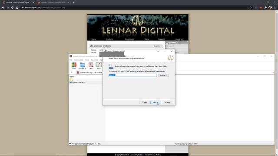Open the Tools menu in WinRAR
Viewport: 278px width, 156px height.
(x=87, y=60)
